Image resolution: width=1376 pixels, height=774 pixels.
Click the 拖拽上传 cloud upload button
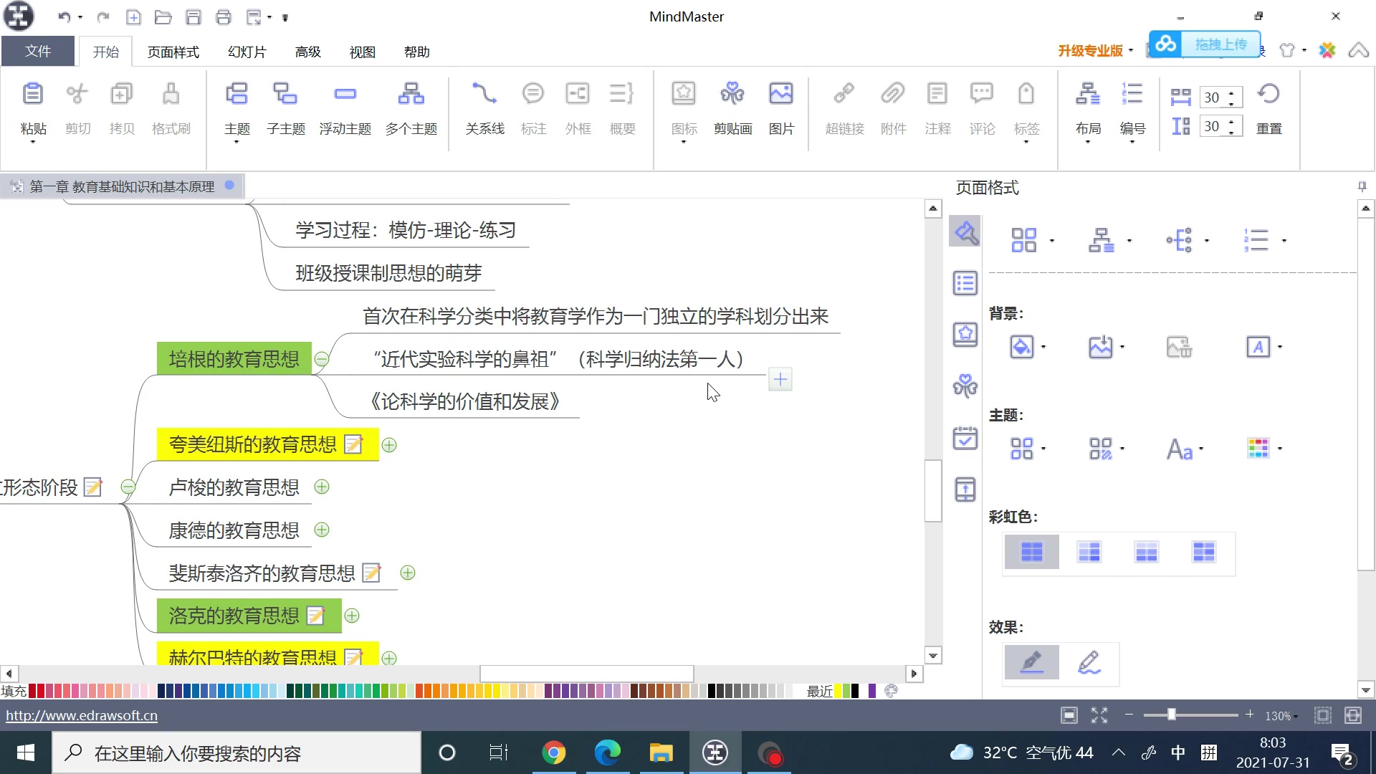(x=1205, y=44)
